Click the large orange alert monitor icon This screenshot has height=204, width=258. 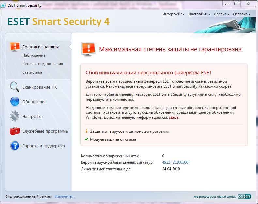88,49
